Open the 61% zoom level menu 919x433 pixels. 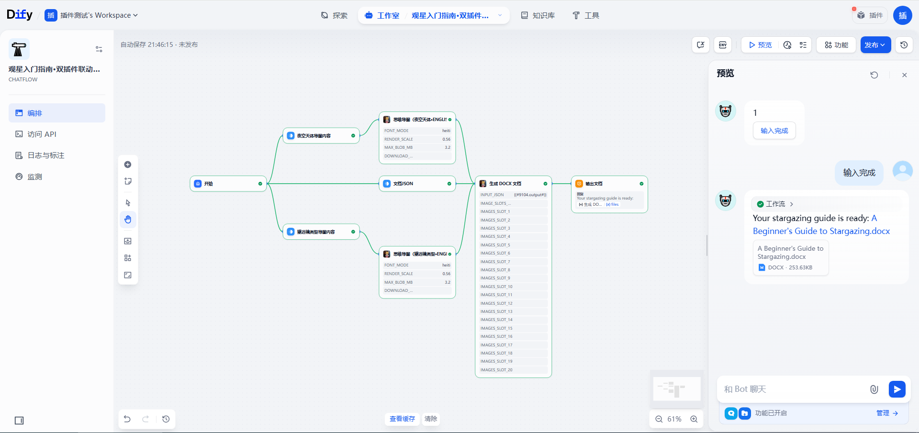[x=674, y=419]
